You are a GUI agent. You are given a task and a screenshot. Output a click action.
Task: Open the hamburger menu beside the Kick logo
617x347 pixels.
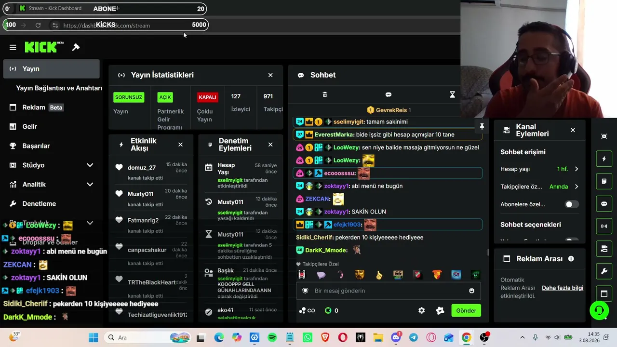click(13, 47)
